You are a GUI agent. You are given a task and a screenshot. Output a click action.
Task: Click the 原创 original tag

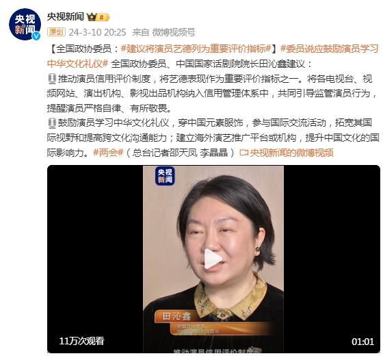point(56,32)
